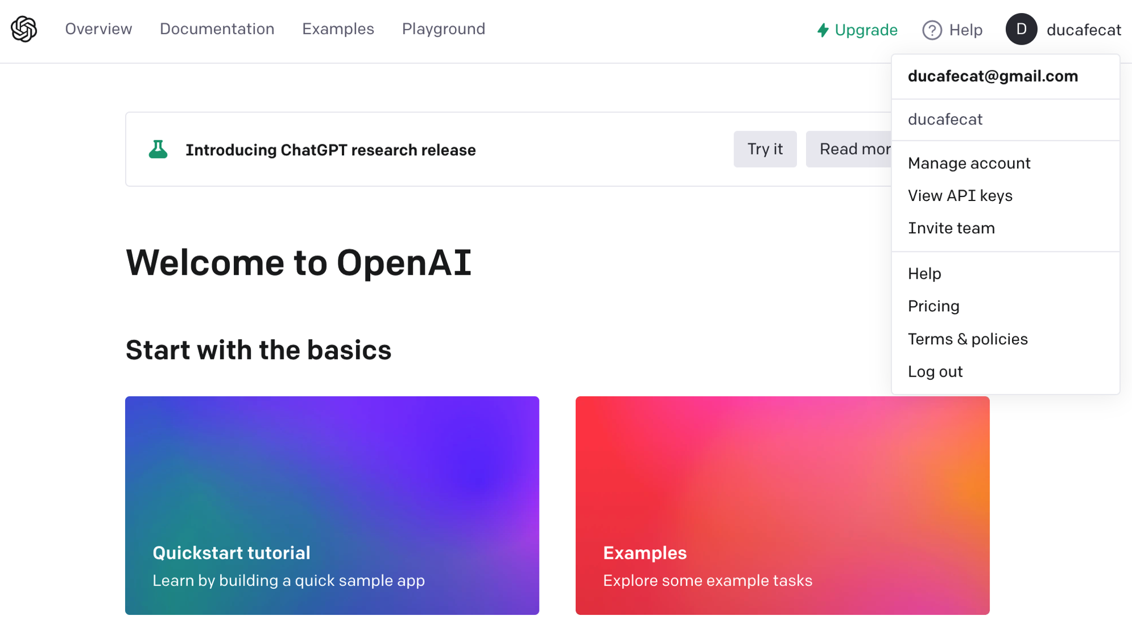Click the OpenAI logo icon
This screenshot has width=1132, height=624.
(24, 29)
